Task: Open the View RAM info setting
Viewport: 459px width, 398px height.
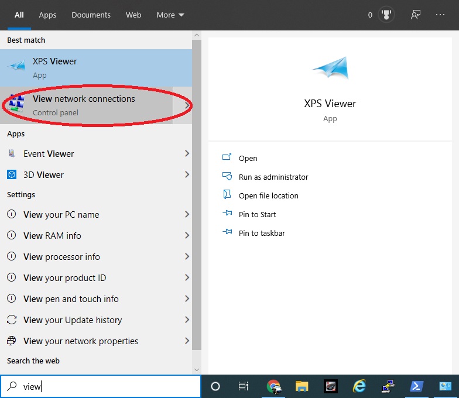Action: pos(96,235)
